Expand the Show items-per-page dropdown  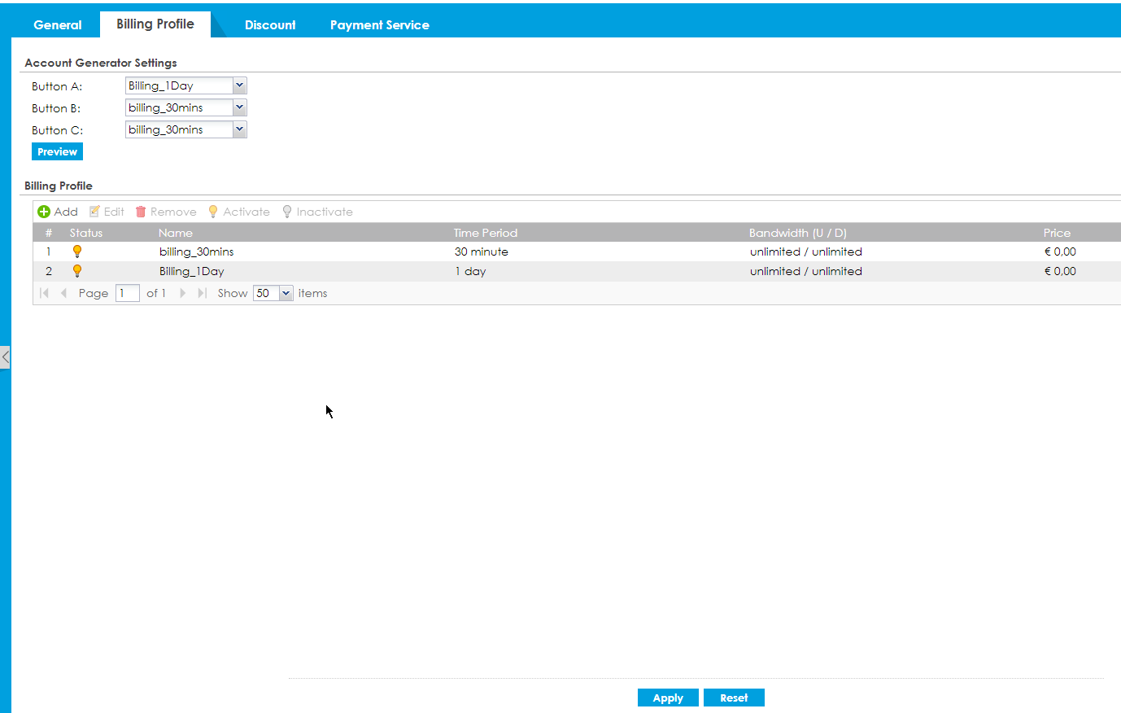point(286,293)
